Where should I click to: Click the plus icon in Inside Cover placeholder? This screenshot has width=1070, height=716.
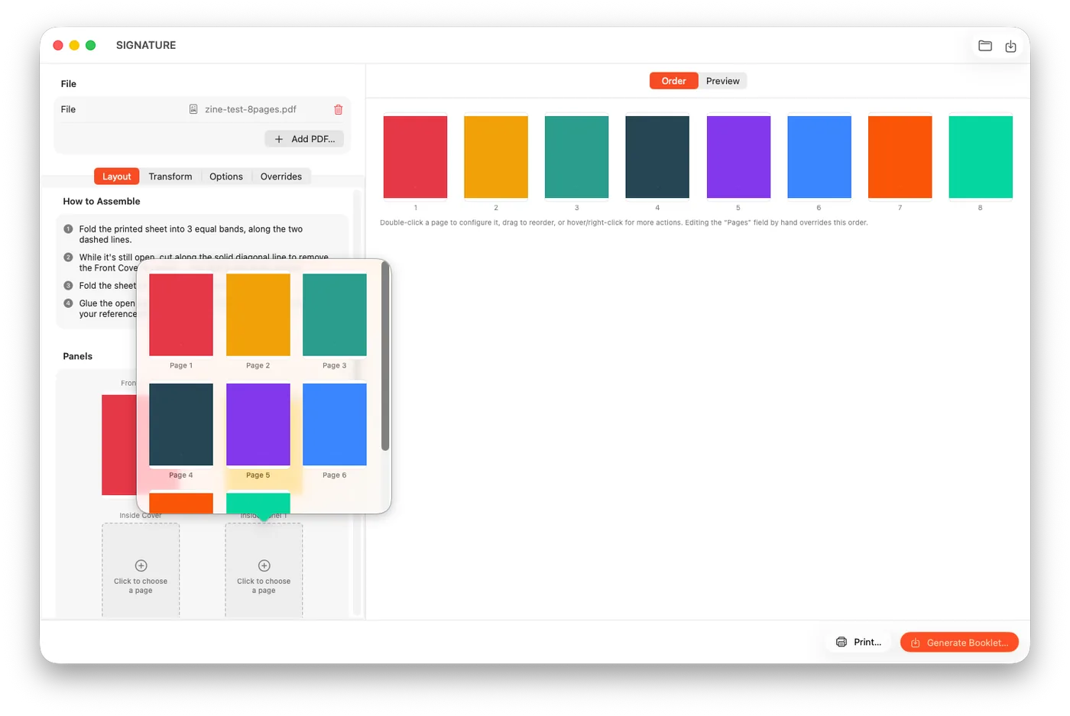pyautogui.click(x=141, y=565)
